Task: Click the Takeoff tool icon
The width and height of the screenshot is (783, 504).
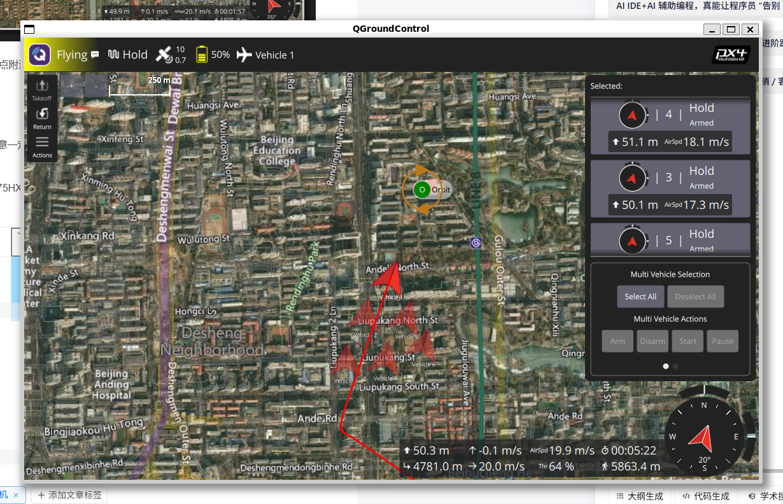Action: point(42,90)
